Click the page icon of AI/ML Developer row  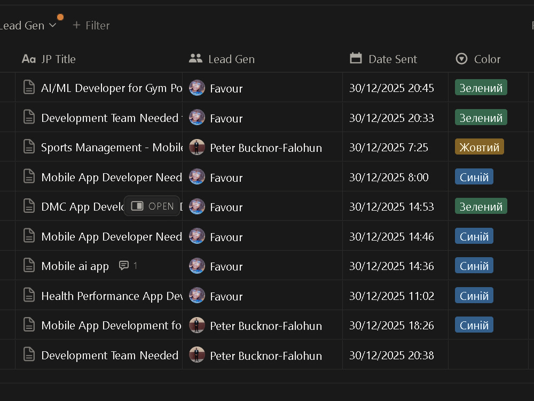(29, 87)
